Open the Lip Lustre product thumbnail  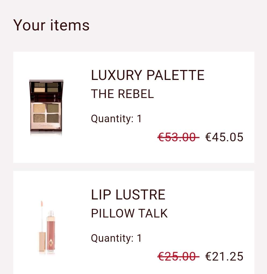[x=47, y=227]
